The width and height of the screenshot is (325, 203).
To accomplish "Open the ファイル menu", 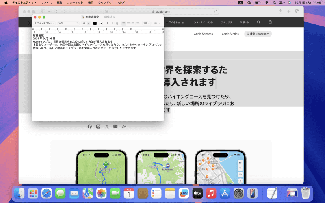I will pyautogui.click(x=47, y=3).
